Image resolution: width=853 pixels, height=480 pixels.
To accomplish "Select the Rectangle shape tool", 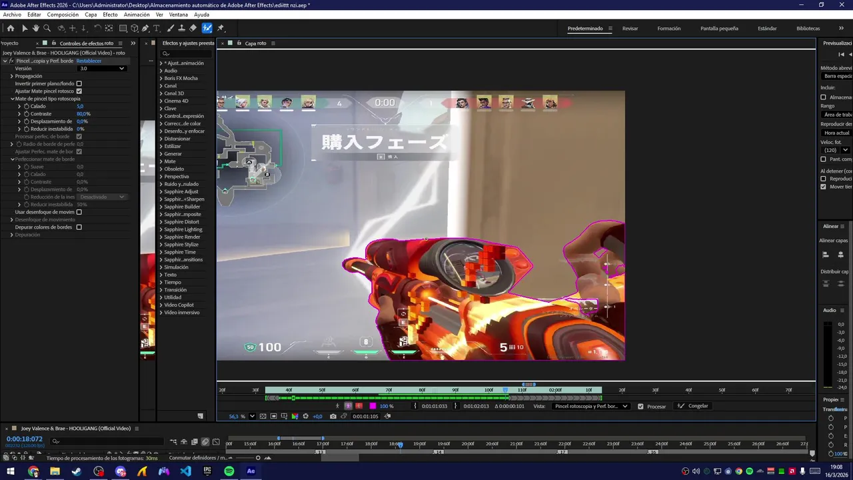I will click(123, 28).
